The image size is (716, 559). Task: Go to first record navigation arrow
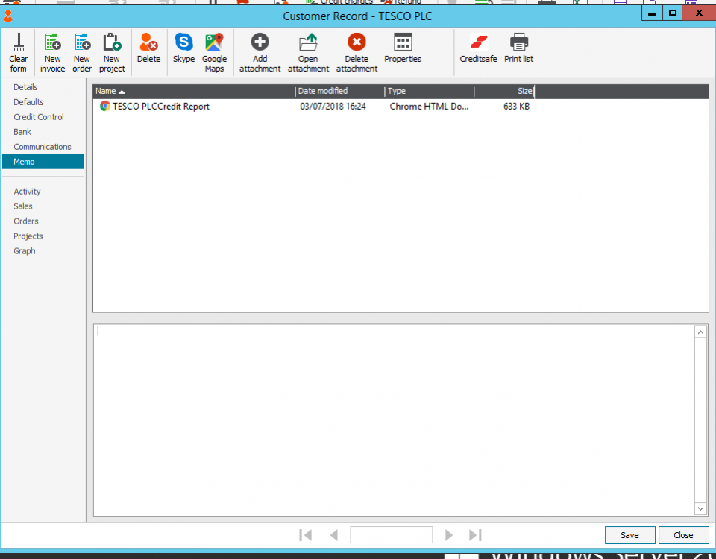306,535
